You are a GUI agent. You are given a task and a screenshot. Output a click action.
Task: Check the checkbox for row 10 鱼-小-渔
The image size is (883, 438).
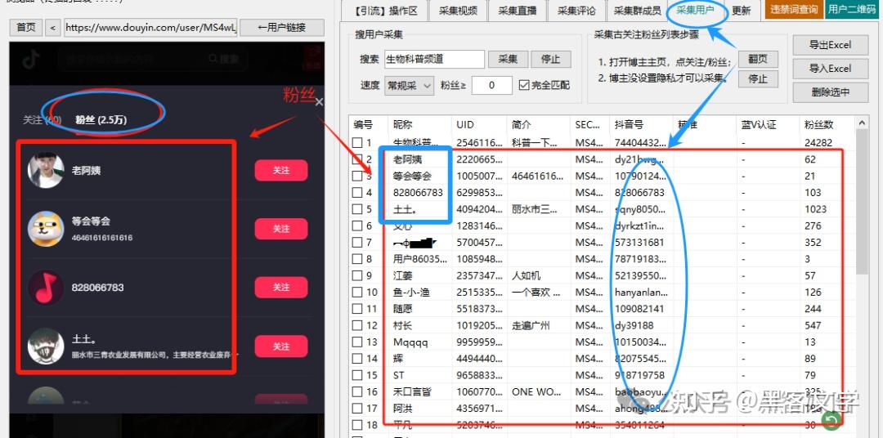[x=357, y=293]
